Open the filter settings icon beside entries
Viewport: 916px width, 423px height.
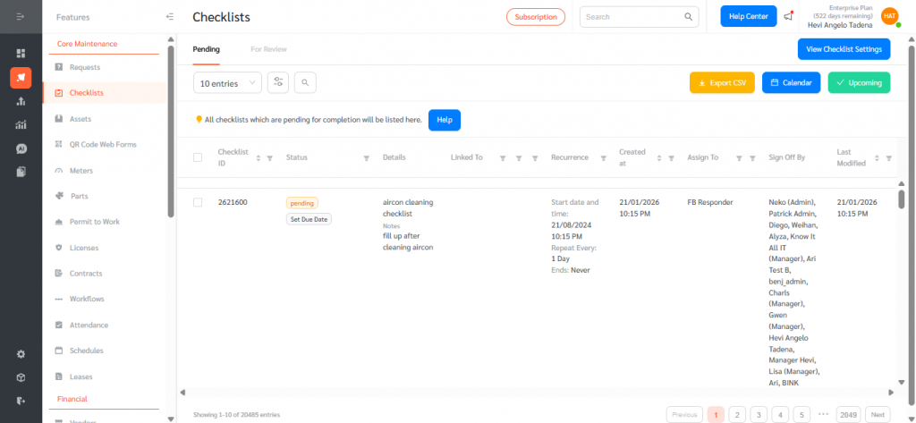[279, 82]
